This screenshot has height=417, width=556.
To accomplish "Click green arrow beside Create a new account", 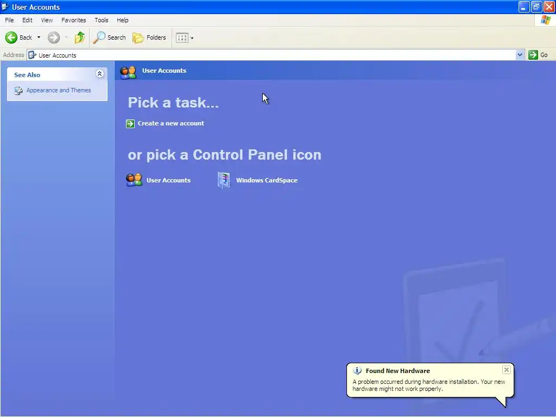I will click(x=130, y=123).
